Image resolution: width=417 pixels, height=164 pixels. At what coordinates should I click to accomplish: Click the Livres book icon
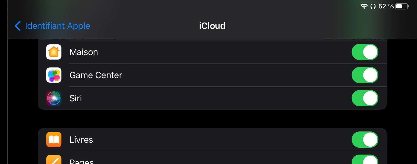point(54,140)
